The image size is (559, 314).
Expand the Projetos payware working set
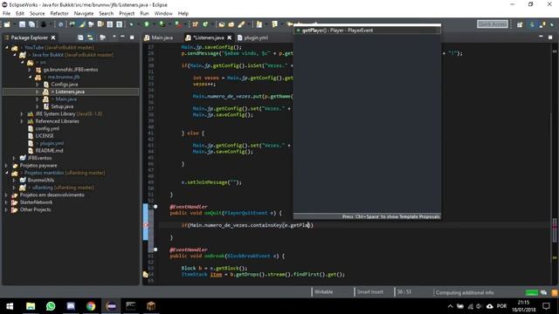[x=6, y=166]
